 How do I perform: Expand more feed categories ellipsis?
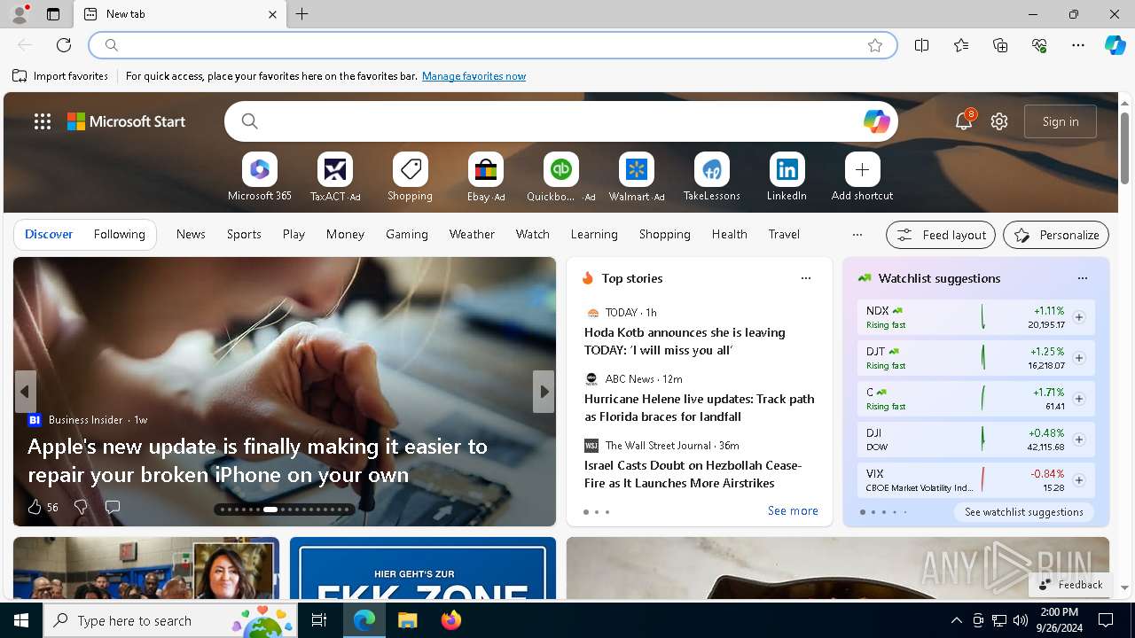click(857, 235)
